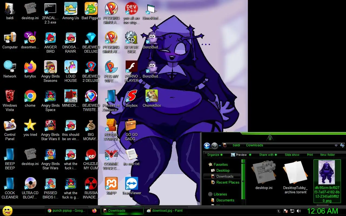The width and height of the screenshot is (346, 216).
Task: Expand the arrow next to Preview
Action: point(250,155)
